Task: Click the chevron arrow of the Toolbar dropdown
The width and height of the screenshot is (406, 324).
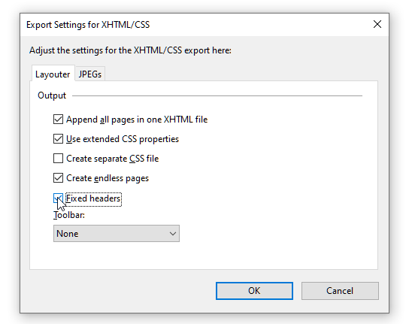Action: pos(173,234)
